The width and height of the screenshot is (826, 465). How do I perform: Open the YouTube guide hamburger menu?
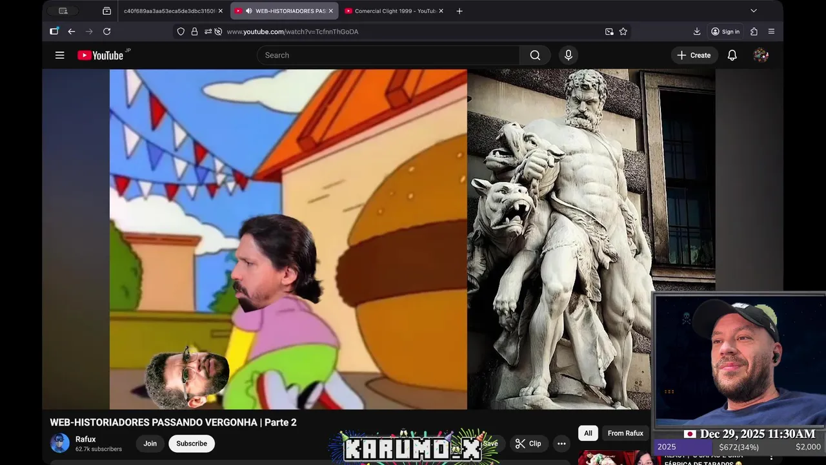click(x=59, y=56)
